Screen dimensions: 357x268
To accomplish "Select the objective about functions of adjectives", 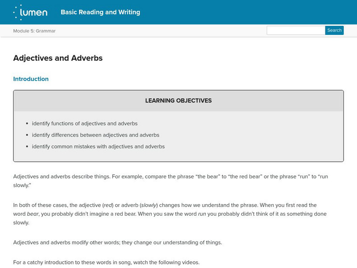I will pyautogui.click(x=85, y=123).
